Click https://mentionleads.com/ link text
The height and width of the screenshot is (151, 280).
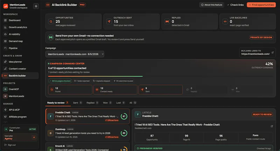[255, 54]
